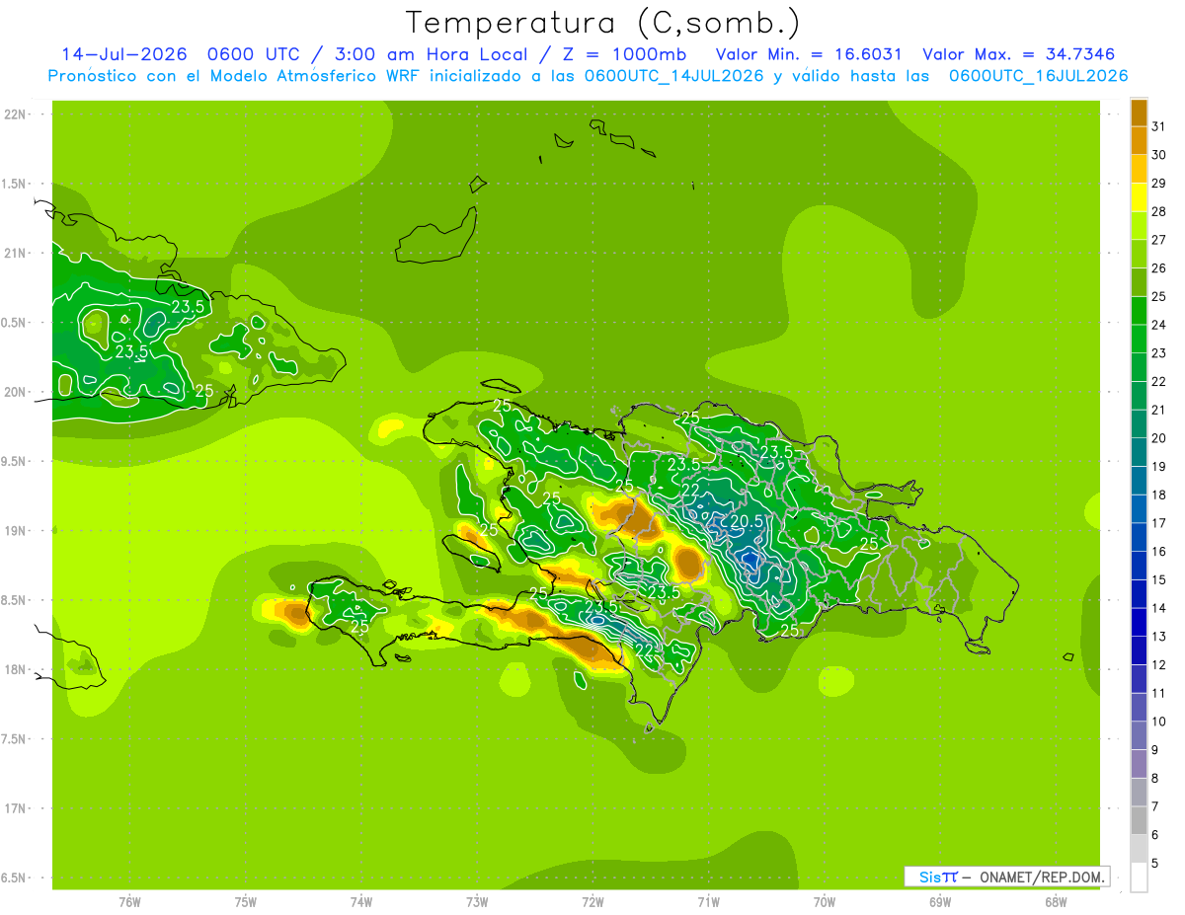Viewport: 1185px width, 915px height.
Task: Click the '75W' longitude axis label
Action: (246, 902)
